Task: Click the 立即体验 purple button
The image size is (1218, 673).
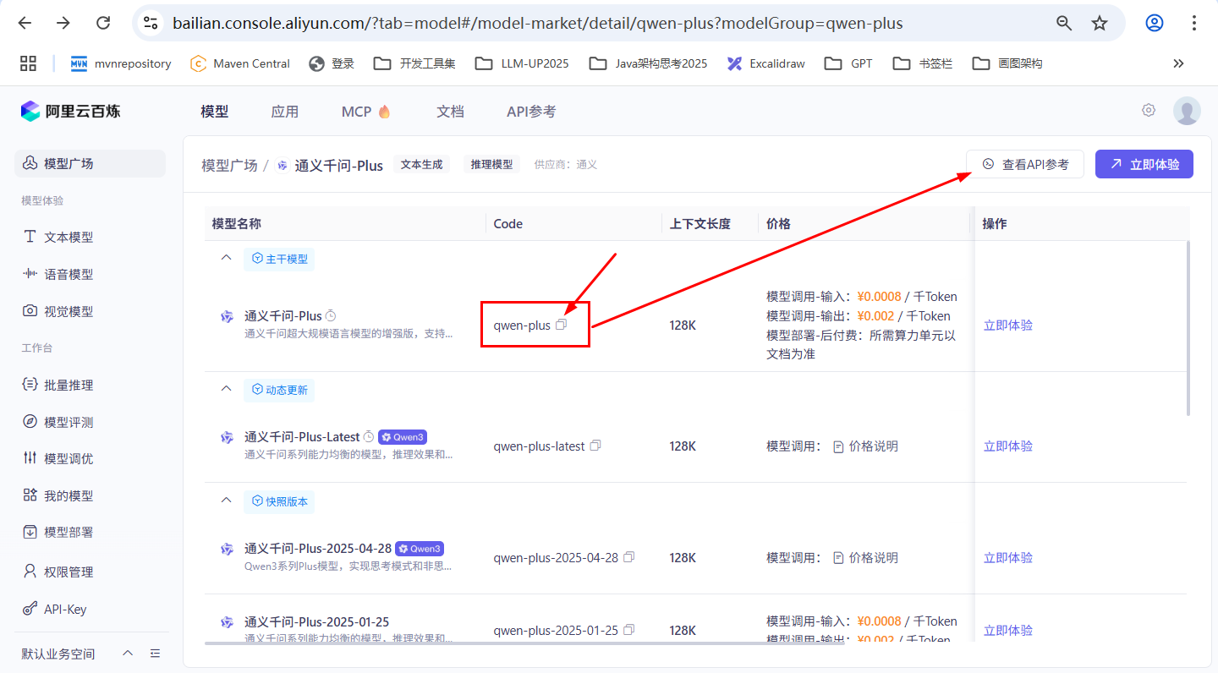Action: [1144, 164]
